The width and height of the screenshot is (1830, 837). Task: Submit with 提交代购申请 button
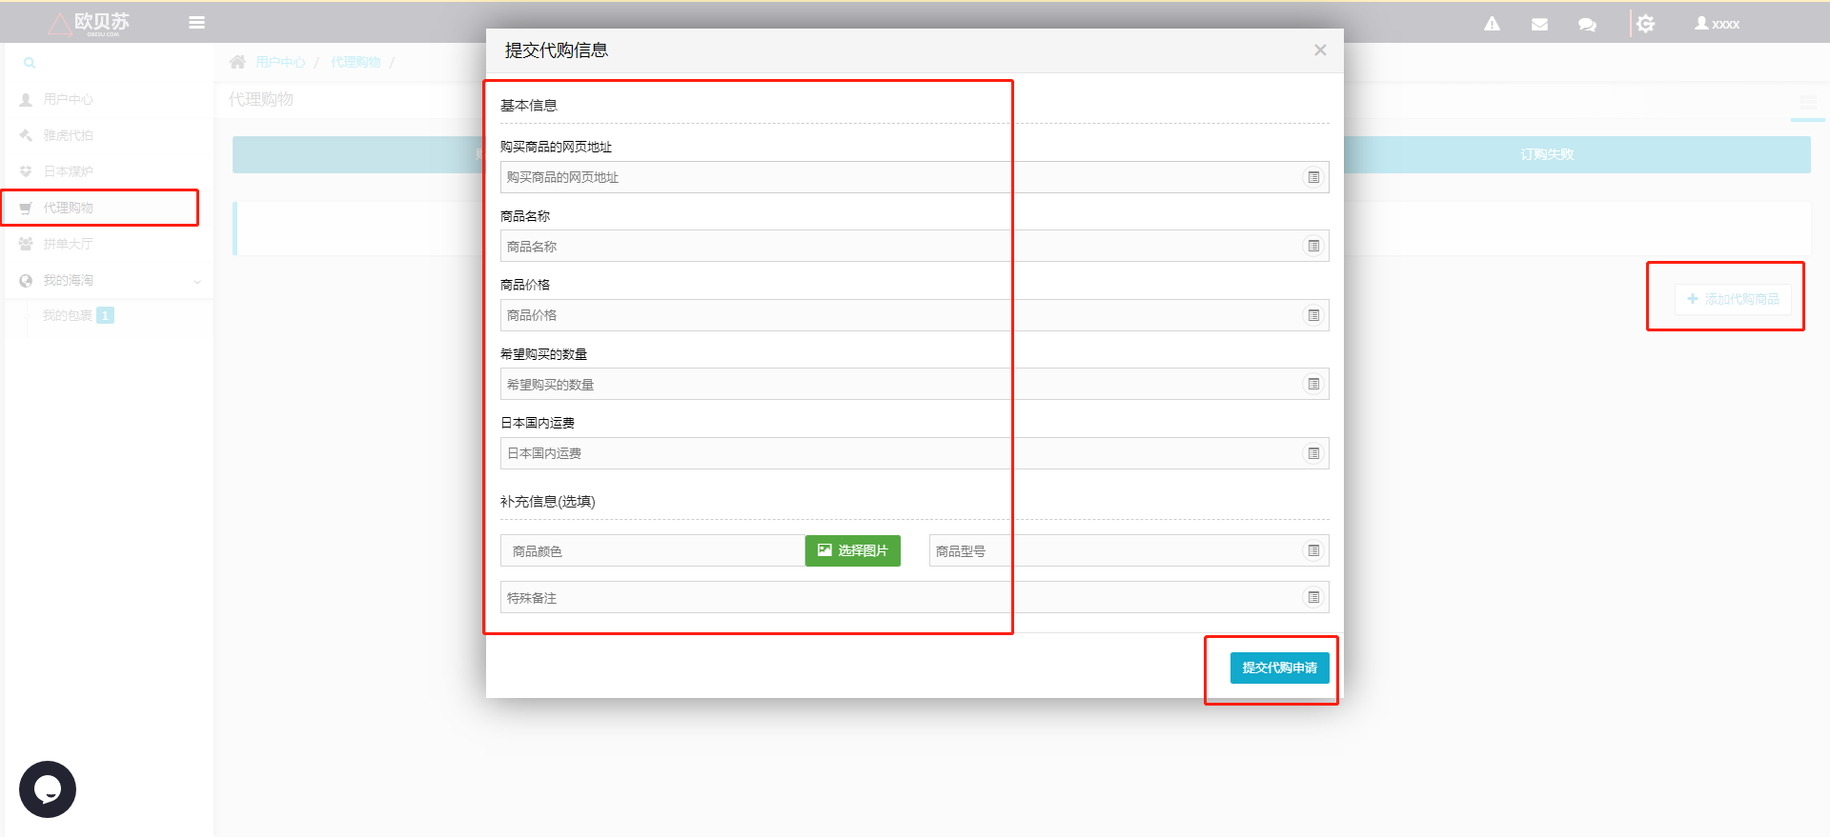coord(1279,668)
